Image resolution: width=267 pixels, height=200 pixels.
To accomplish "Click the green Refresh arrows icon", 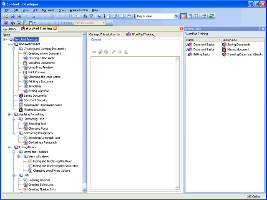I will (212, 16).
